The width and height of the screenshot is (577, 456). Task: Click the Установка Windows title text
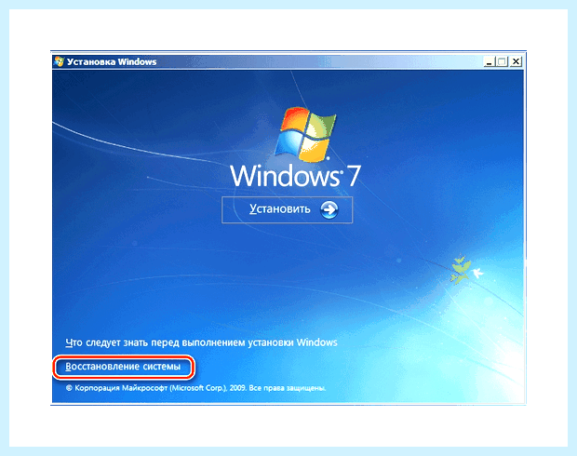coord(112,61)
